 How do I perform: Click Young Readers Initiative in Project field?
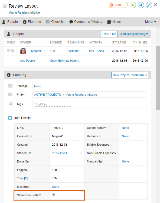coord(81,95)
